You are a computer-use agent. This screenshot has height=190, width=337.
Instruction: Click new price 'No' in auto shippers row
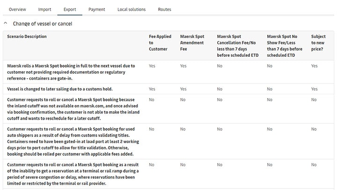click(314, 129)
